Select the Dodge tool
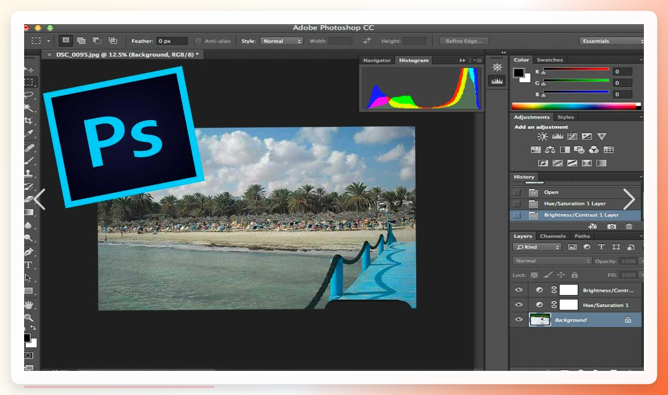668x395 pixels. click(29, 238)
